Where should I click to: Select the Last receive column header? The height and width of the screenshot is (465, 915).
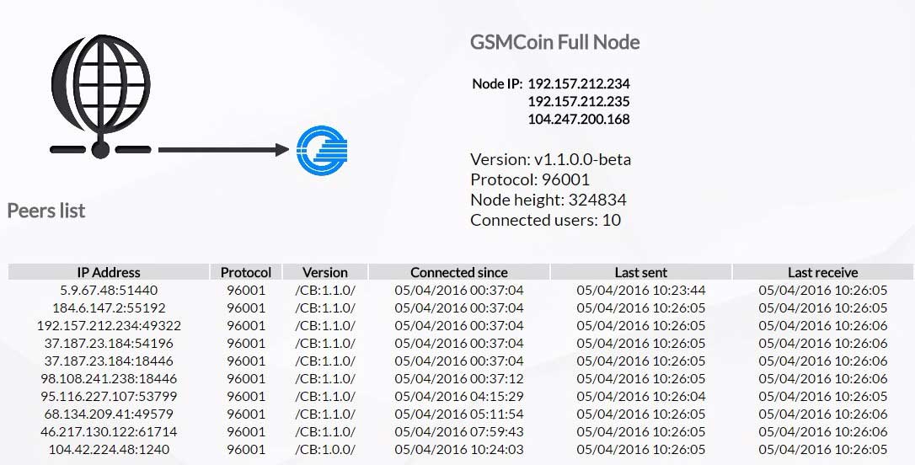pos(823,272)
